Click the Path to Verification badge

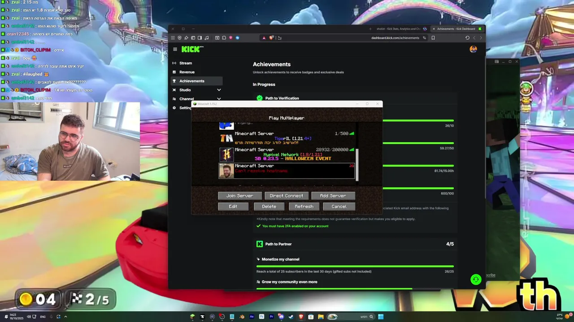pos(259,98)
